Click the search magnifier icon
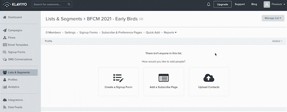 coord(69,4)
